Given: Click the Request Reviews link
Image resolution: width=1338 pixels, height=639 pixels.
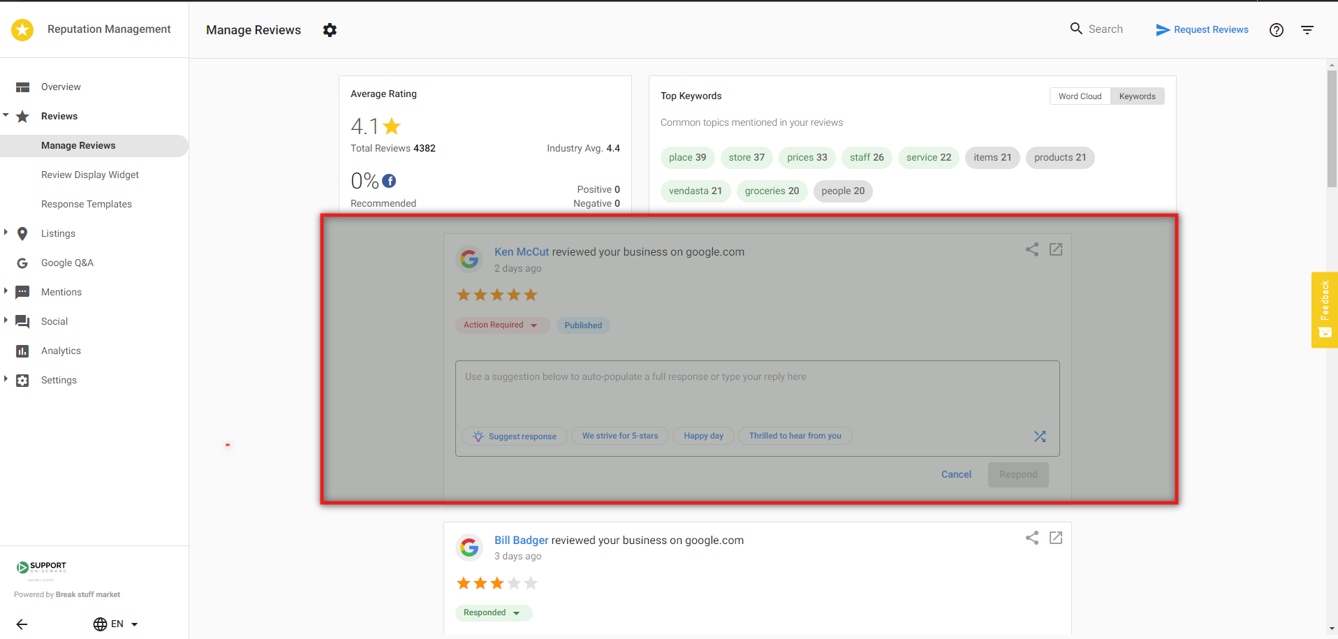Looking at the screenshot, I should [1210, 29].
